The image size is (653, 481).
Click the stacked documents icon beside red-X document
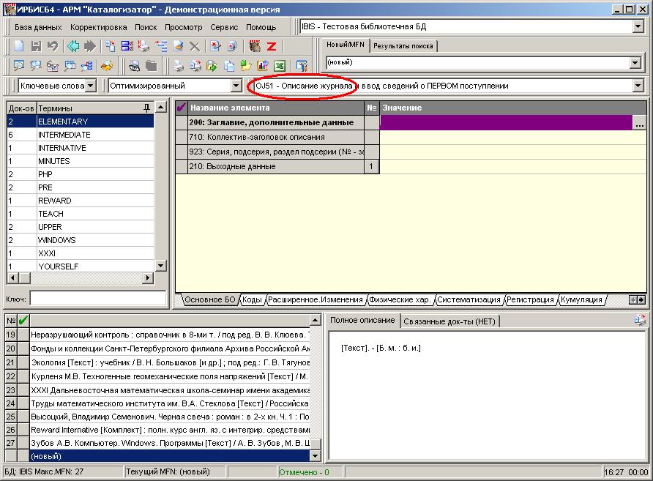[x=232, y=46]
